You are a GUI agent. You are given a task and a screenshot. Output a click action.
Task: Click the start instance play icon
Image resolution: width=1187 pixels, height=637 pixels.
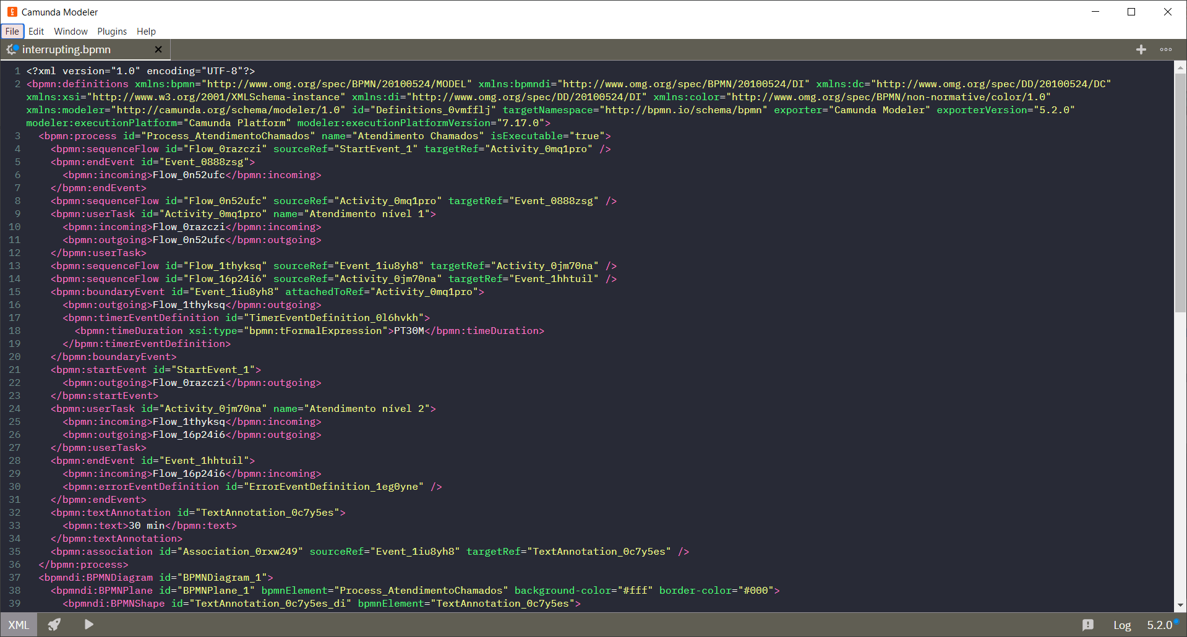[89, 625]
